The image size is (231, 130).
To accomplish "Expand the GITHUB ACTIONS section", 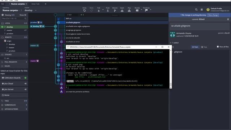I will pos(14,109).
